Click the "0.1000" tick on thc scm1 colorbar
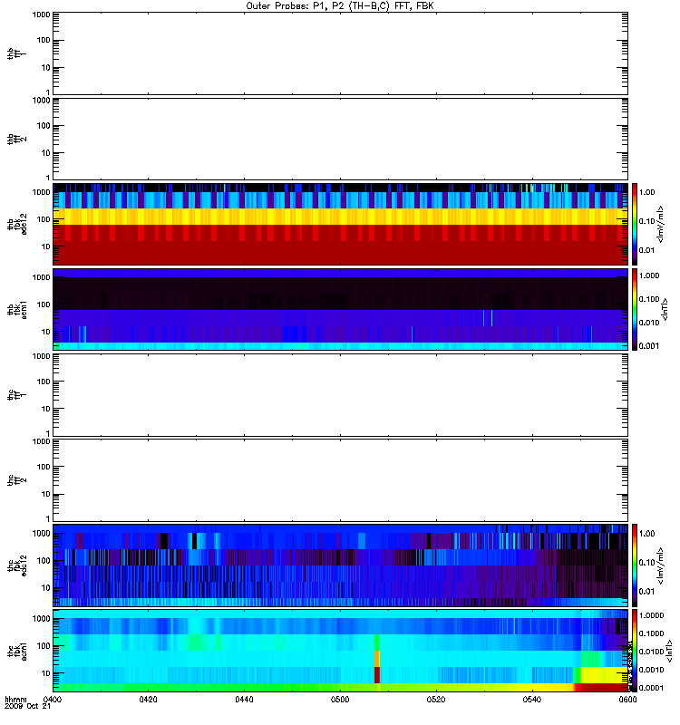This screenshot has width=680, height=725. [651, 633]
